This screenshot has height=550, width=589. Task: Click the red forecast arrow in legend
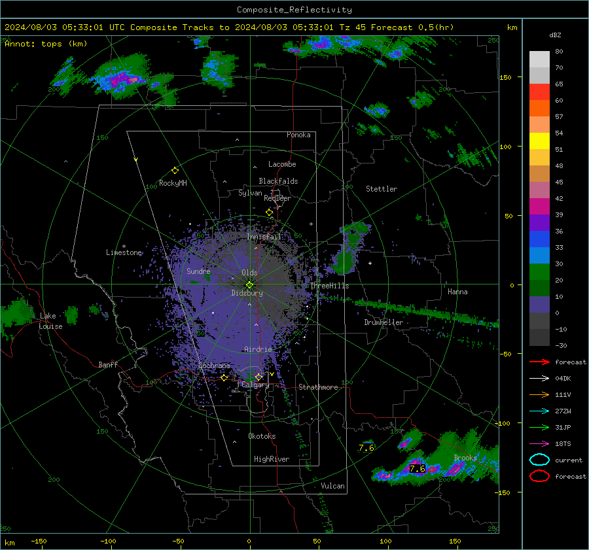[x=539, y=362]
